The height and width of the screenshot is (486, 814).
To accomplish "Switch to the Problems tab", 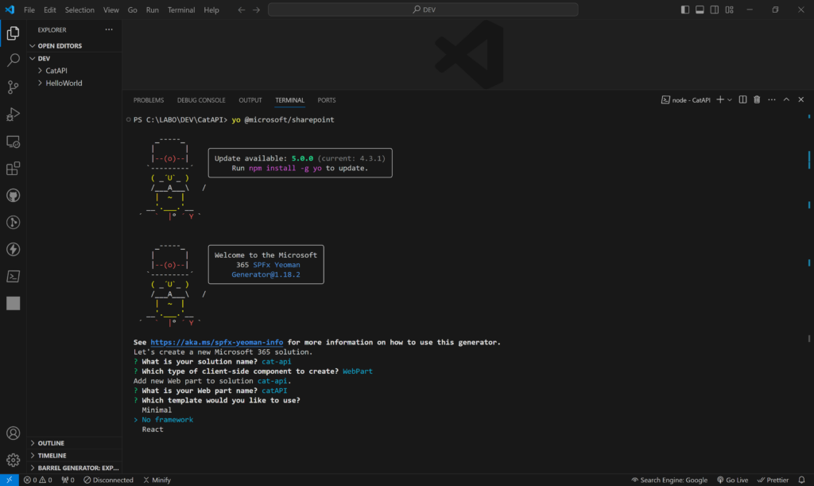I will click(149, 100).
